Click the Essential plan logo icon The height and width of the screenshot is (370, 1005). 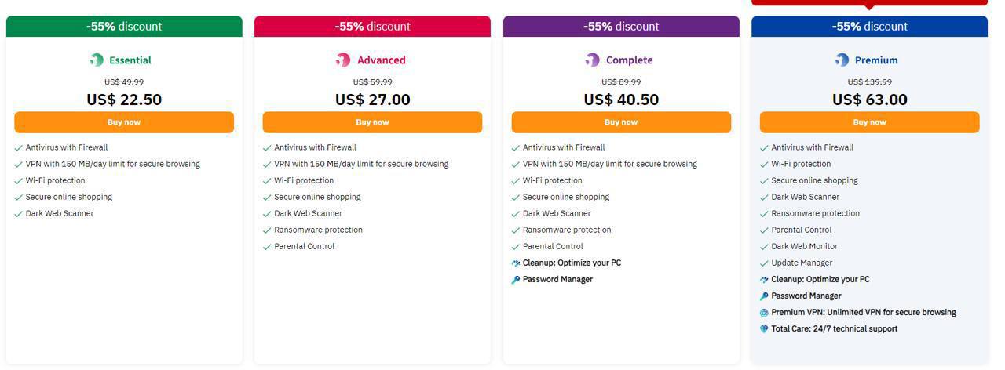click(x=97, y=60)
